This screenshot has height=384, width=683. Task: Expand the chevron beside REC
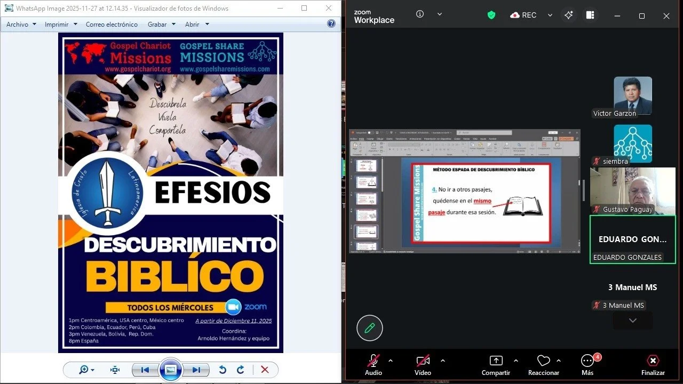[550, 15]
